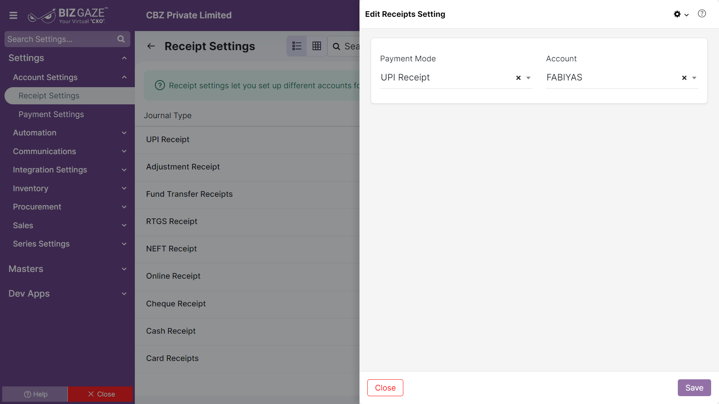Switch to grid view icon
Image resolution: width=719 pixels, height=404 pixels.
tap(317, 46)
